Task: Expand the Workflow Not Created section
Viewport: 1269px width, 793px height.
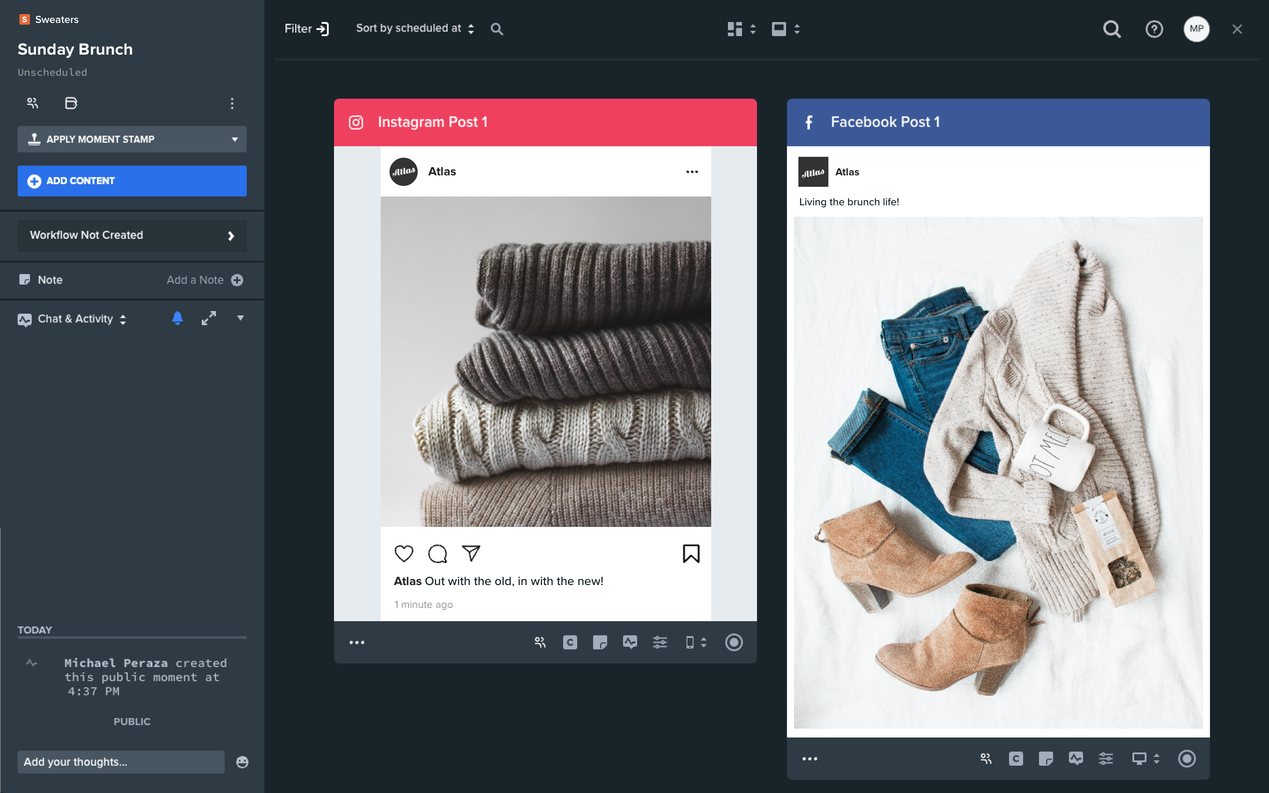Action: pos(232,235)
